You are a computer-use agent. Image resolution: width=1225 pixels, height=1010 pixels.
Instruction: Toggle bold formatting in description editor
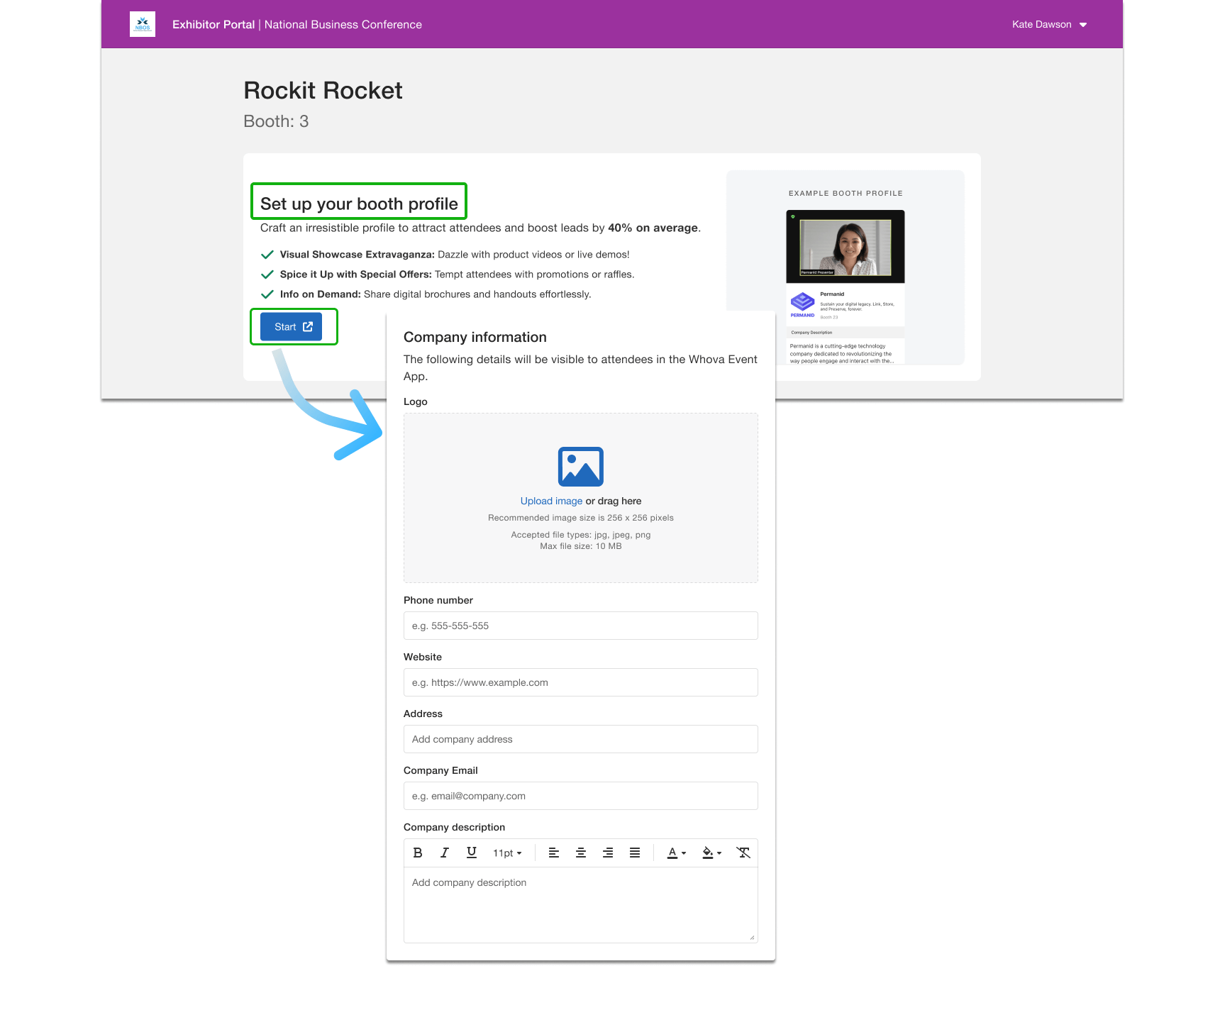pyautogui.click(x=418, y=853)
